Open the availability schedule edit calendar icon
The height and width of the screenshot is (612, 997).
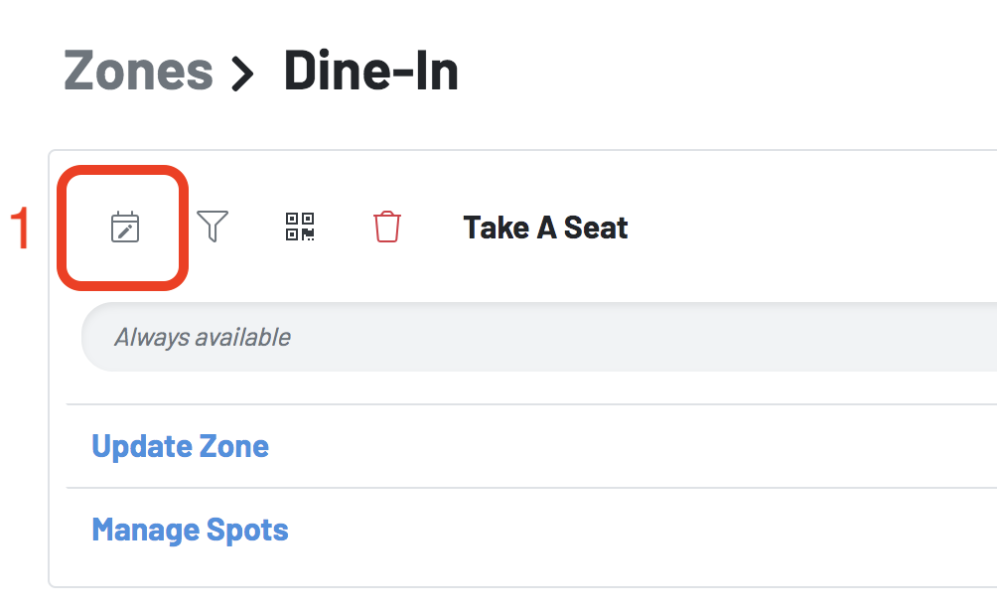[x=125, y=228]
